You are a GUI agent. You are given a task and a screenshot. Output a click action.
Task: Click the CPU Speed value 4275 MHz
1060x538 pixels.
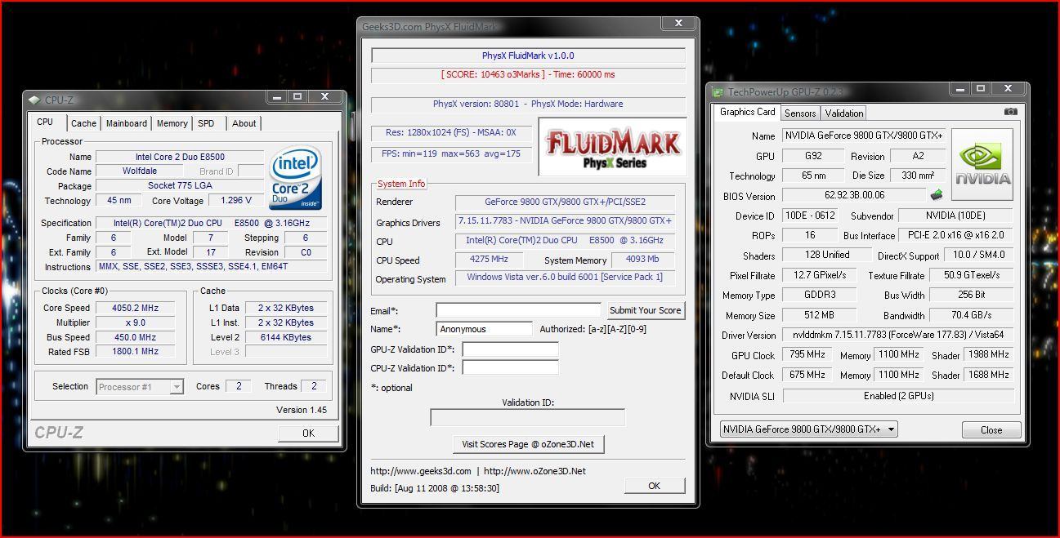pyautogui.click(x=489, y=260)
